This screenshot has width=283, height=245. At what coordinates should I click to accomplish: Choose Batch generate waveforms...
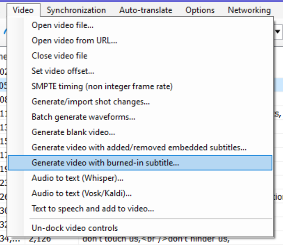coord(84,117)
